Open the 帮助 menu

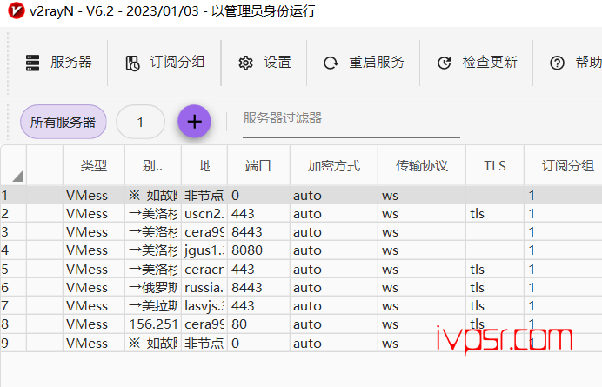[575, 63]
